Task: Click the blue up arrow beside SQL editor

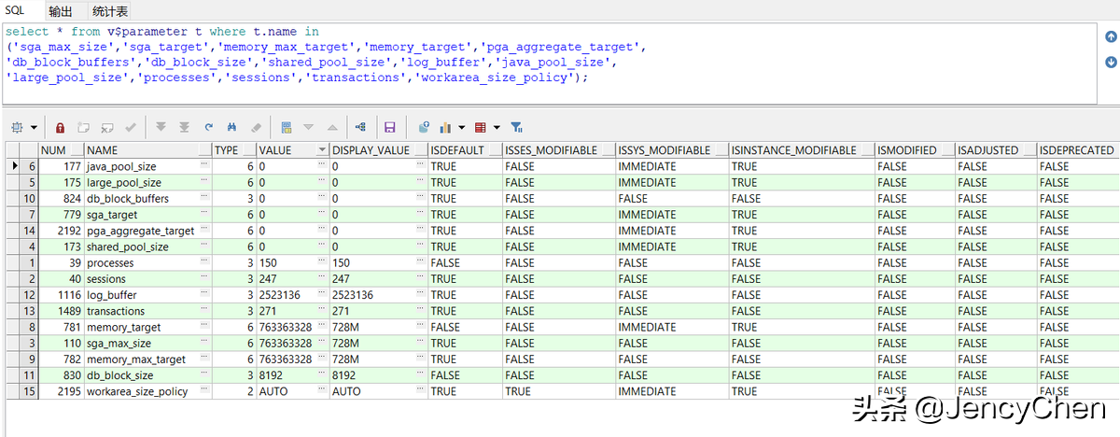Action: [1111, 37]
